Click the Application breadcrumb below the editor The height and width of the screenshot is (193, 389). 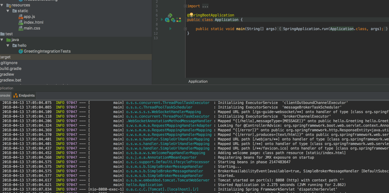click(x=198, y=81)
